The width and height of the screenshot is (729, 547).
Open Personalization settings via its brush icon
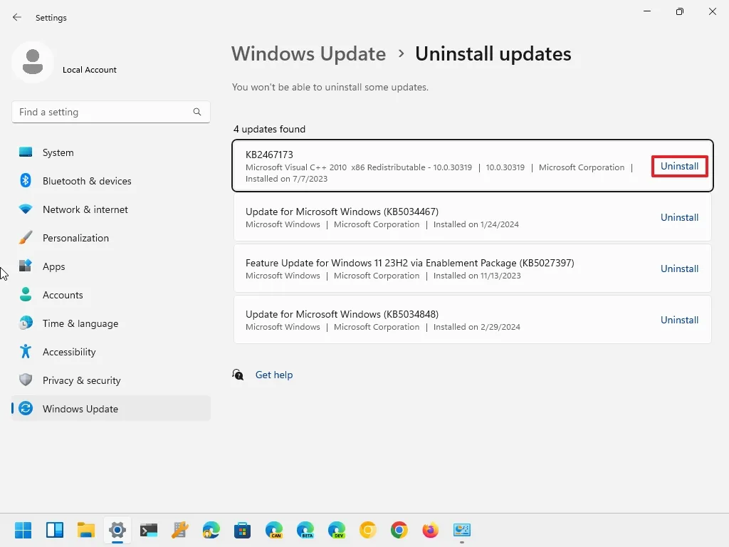point(26,238)
